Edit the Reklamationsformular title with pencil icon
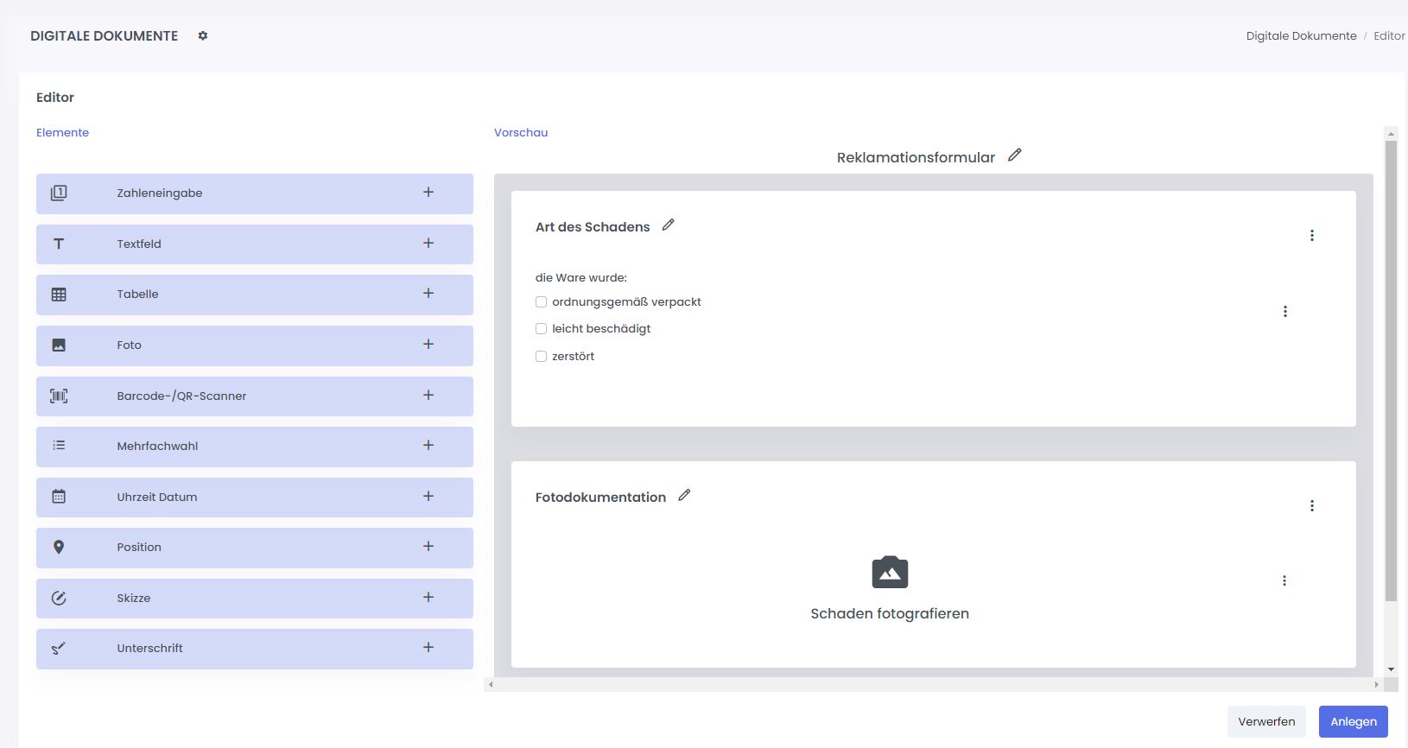The image size is (1408, 748). [1015, 155]
